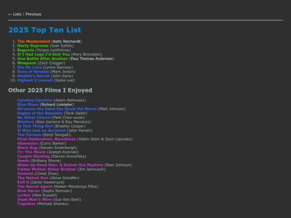
Task: Open the Previous list link
Action: (33, 15)
